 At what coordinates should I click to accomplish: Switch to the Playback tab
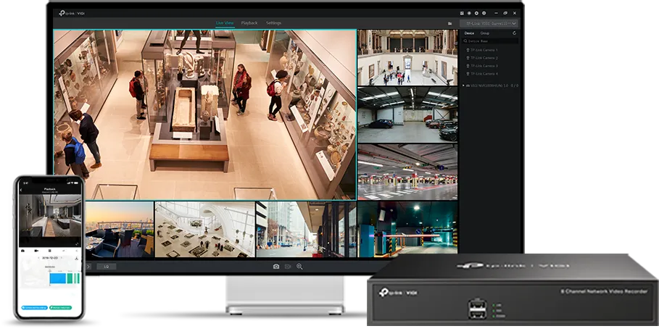click(249, 23)
